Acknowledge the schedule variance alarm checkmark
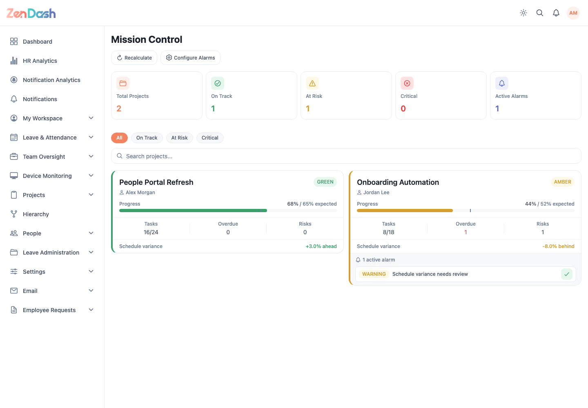 [x=567, y=274]
